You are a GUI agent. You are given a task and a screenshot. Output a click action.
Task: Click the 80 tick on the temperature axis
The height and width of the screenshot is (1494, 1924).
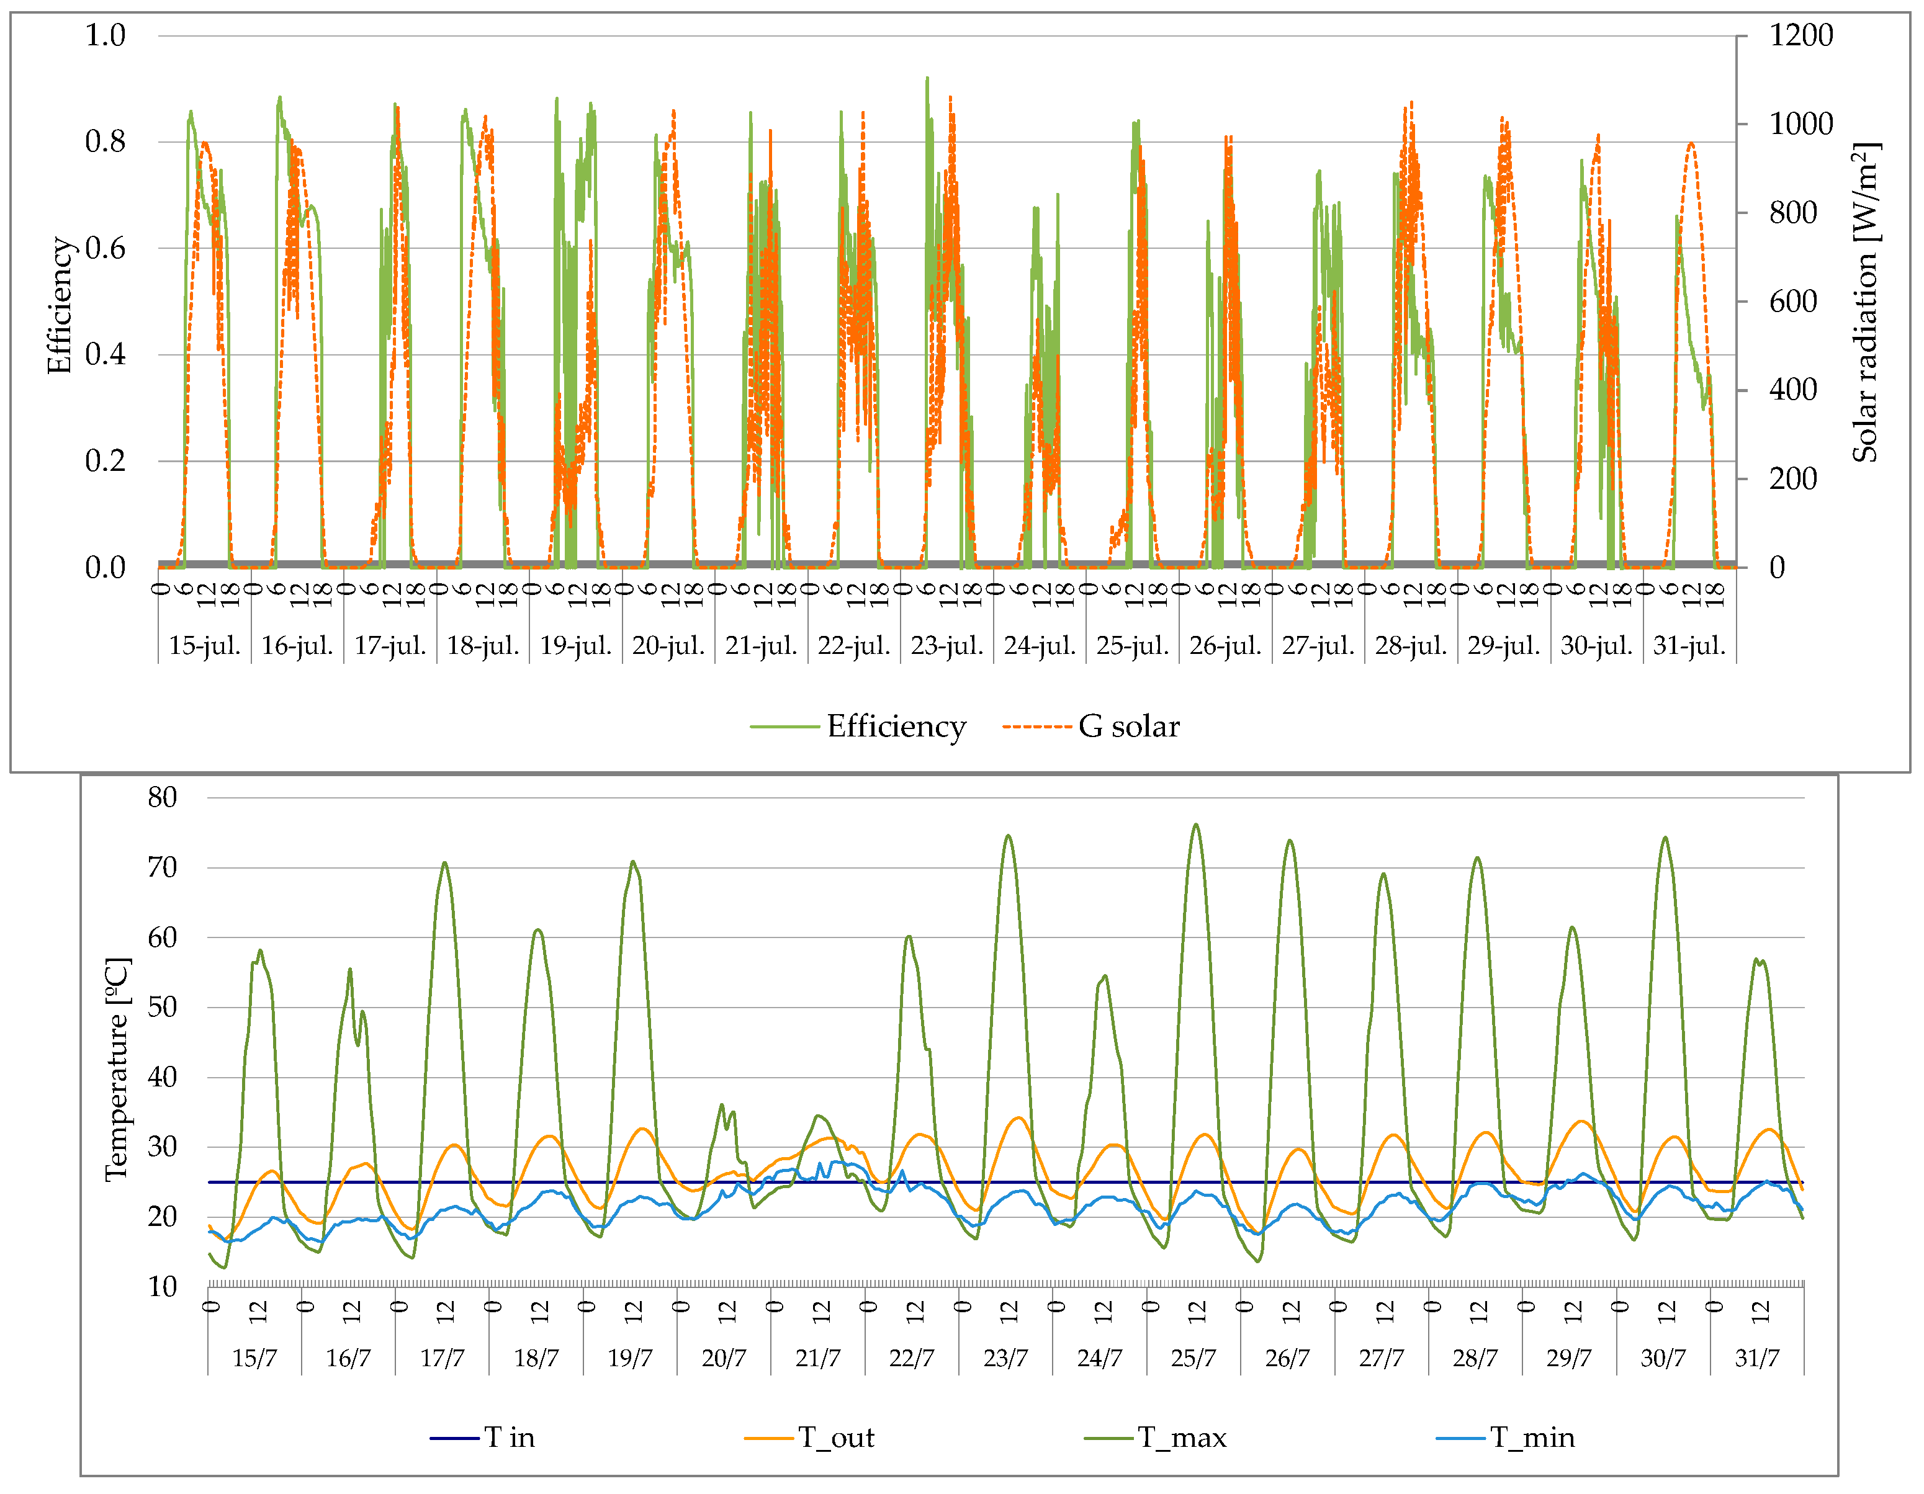(162, 797)
